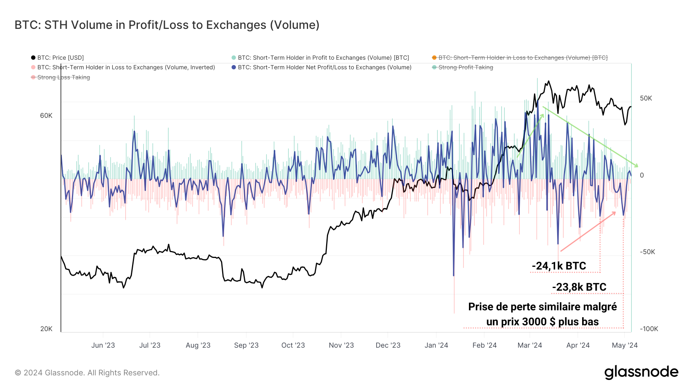693x390 pixels.
Task: Click the chart title text
Action: click(x=167, y=25)
